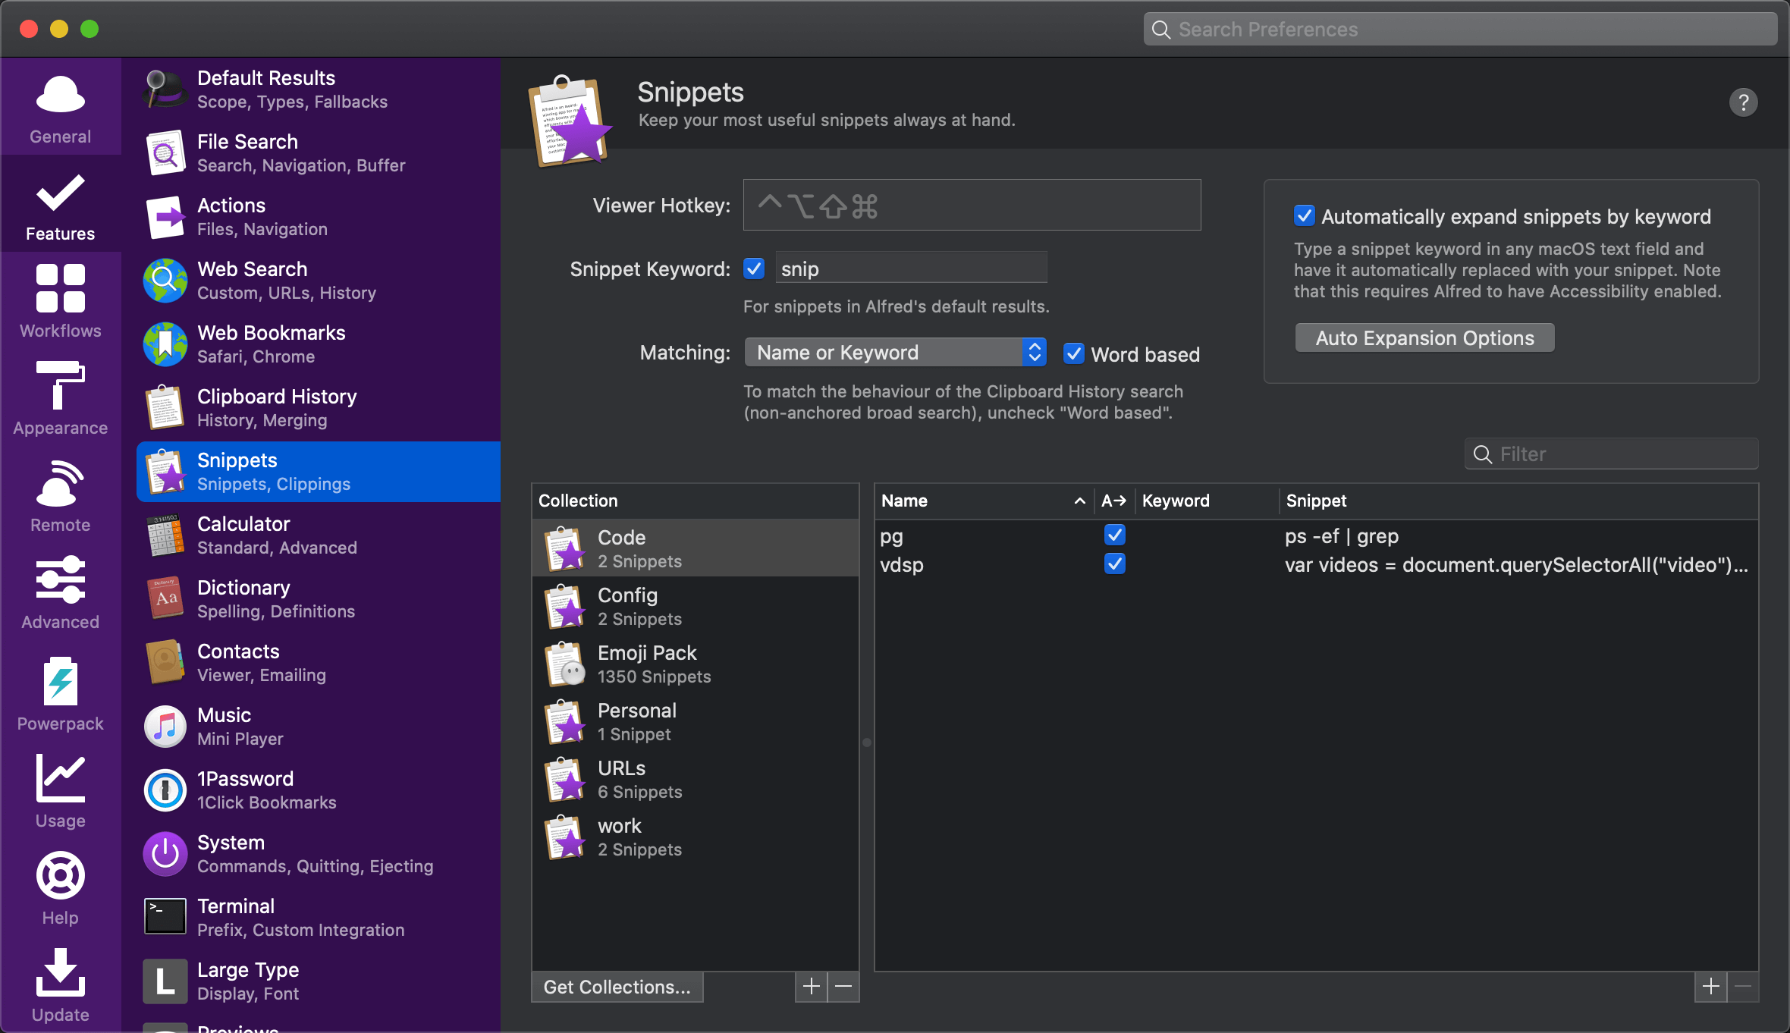Click the Collection list header
The height and width of the screenshot is (1033, 1790).
click(696, 501)
